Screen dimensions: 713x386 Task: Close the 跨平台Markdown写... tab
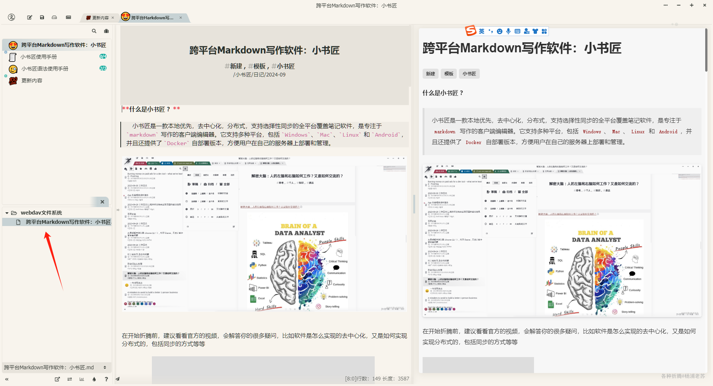pos(181,17)
